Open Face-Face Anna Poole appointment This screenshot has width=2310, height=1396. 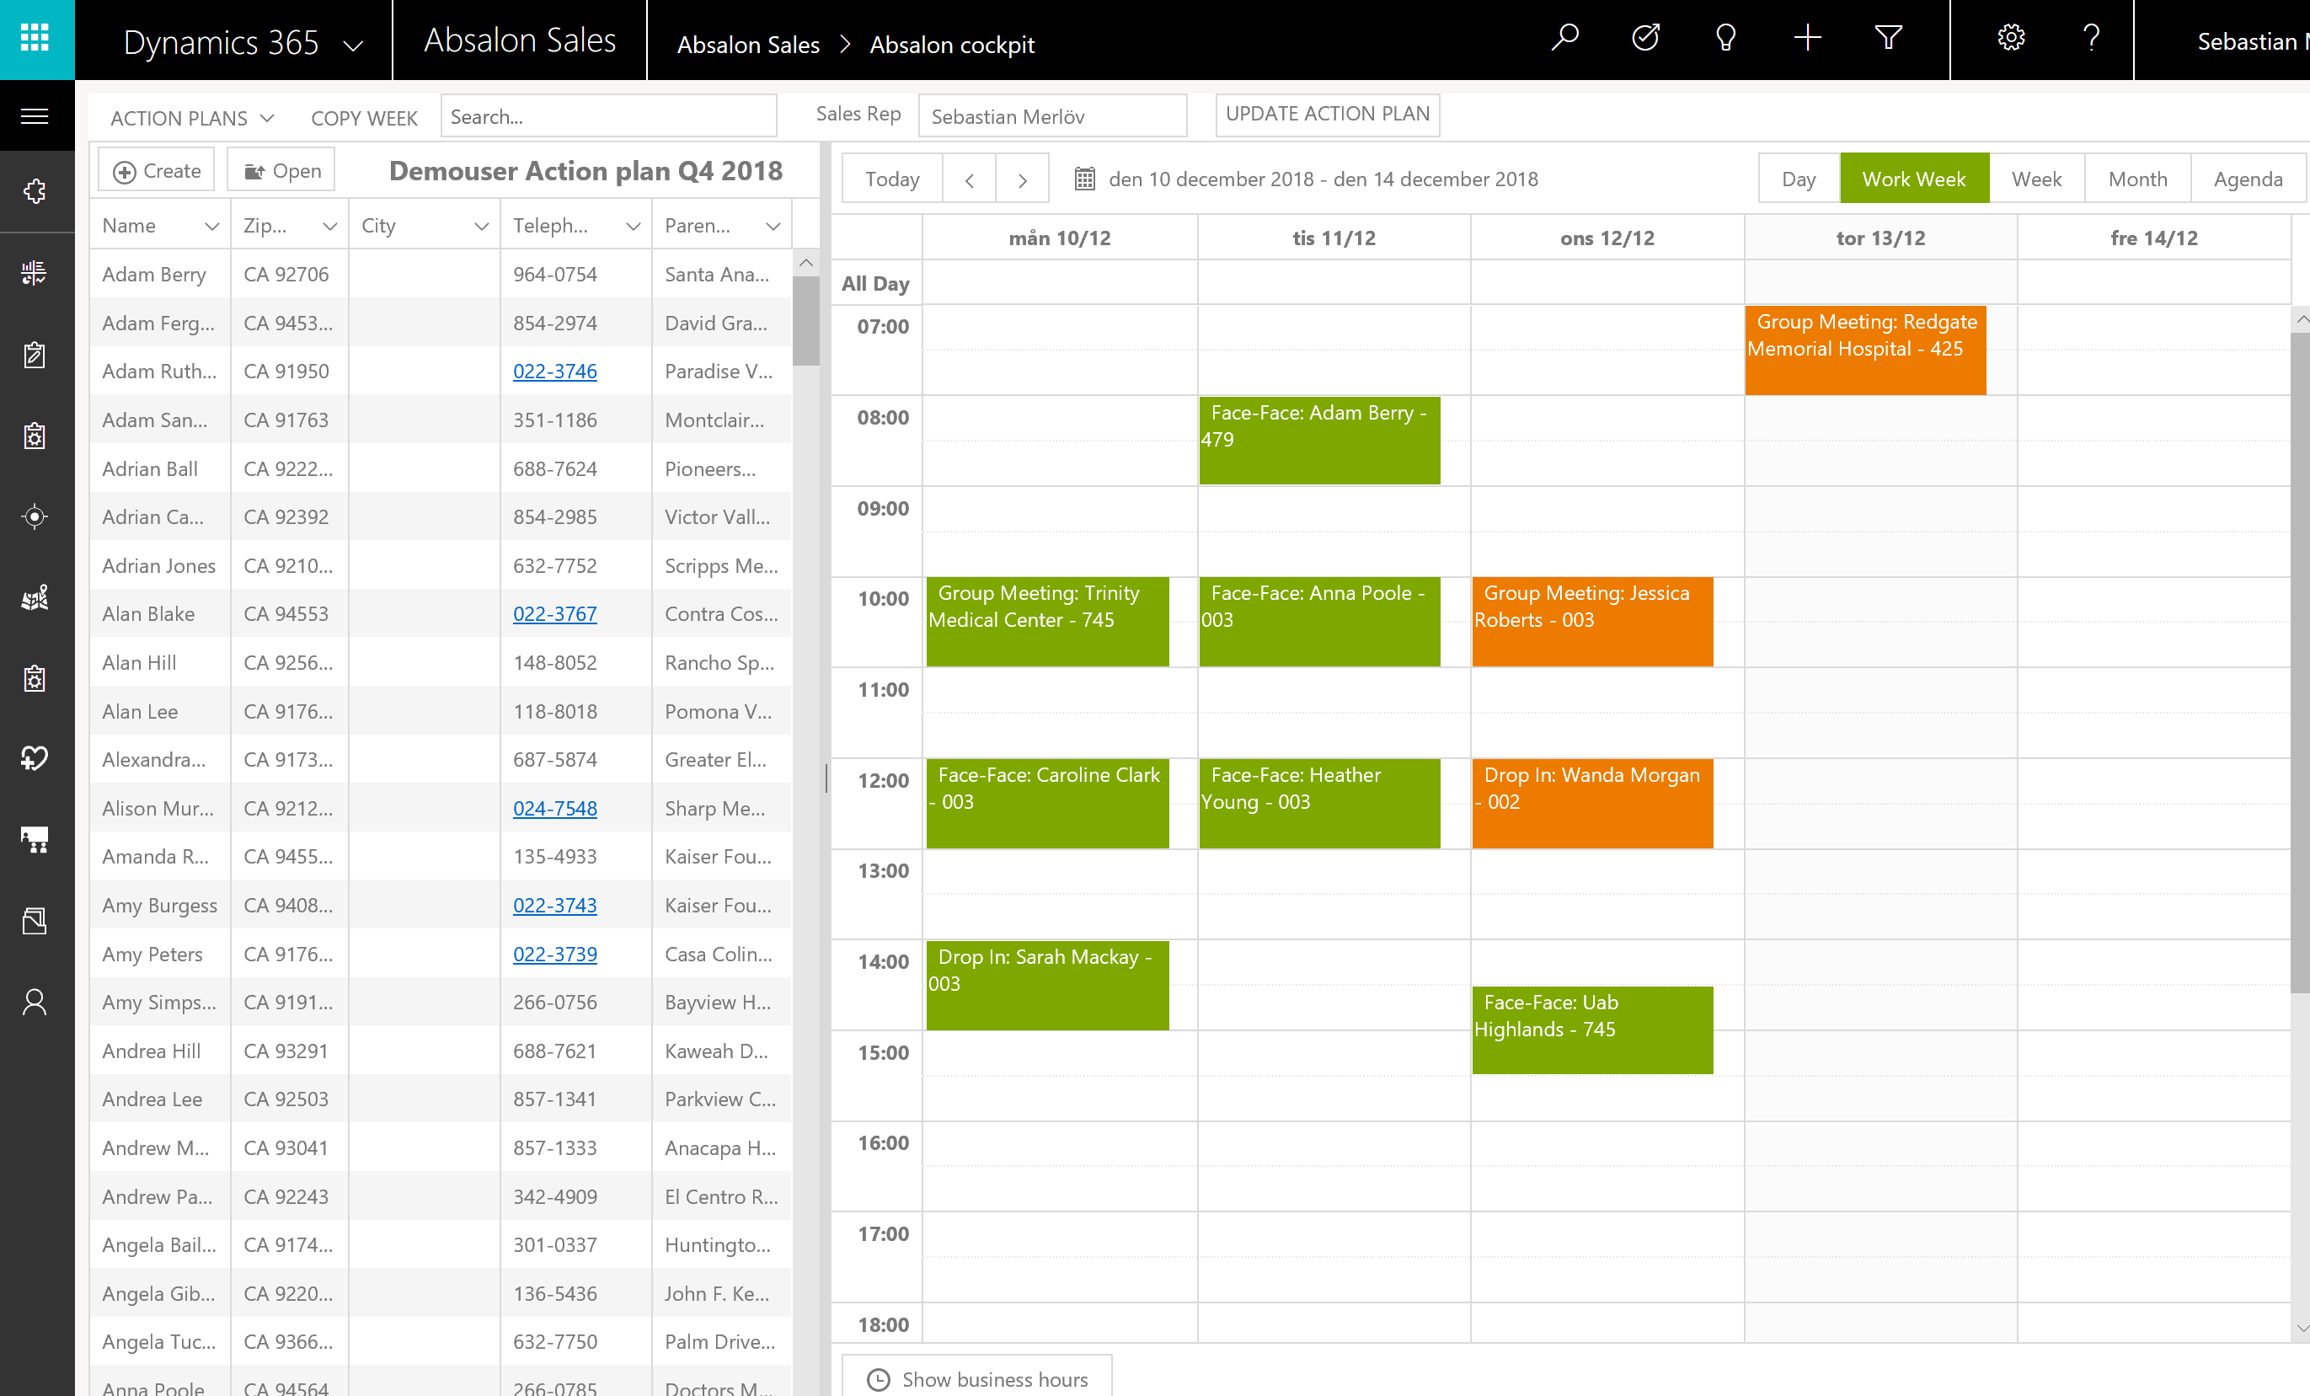click(1320, 622)
